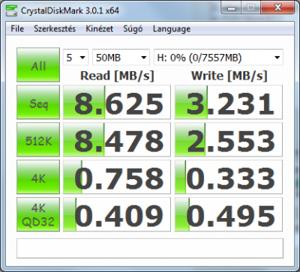The width and height of the screenshot is (300, 272).
Task: Select the 4K write value 0.333
Action: tap(229, 177)
